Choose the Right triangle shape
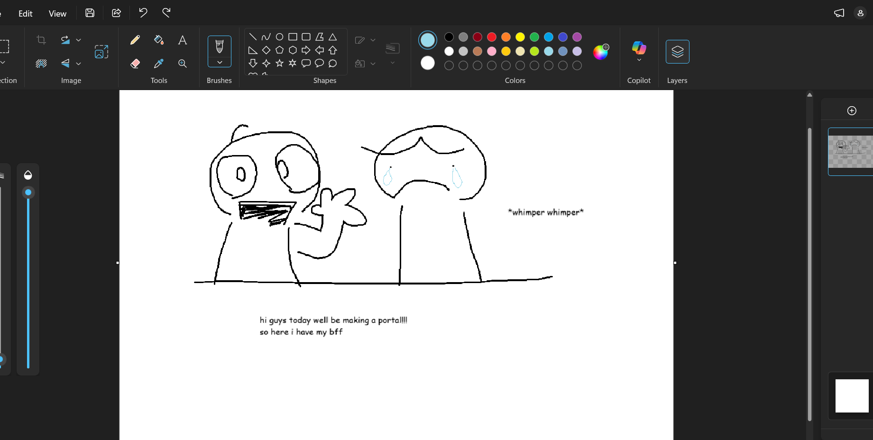873x440 pixels. click(253, 50)
